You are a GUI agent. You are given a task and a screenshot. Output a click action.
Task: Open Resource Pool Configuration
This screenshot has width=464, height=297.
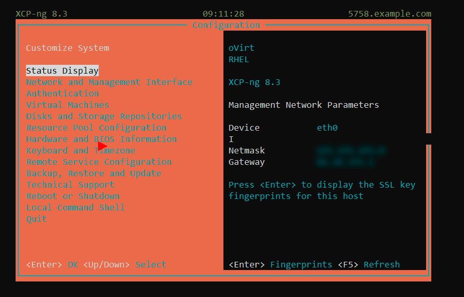tap(96, 128)
